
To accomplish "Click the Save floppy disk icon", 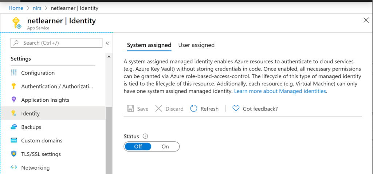I will pyautogui.click(x=130, y=109).
